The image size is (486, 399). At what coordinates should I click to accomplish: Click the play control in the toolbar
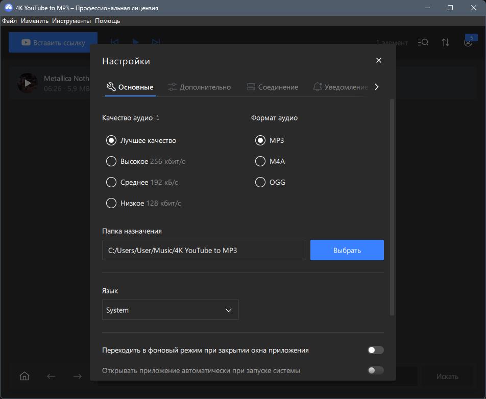pos(135,42)
